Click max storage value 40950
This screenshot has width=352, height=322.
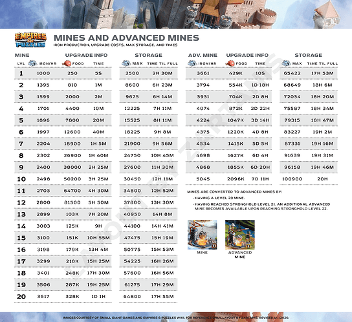click(132, 214)
